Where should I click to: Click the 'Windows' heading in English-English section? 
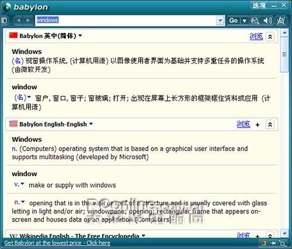click(27, 139)
